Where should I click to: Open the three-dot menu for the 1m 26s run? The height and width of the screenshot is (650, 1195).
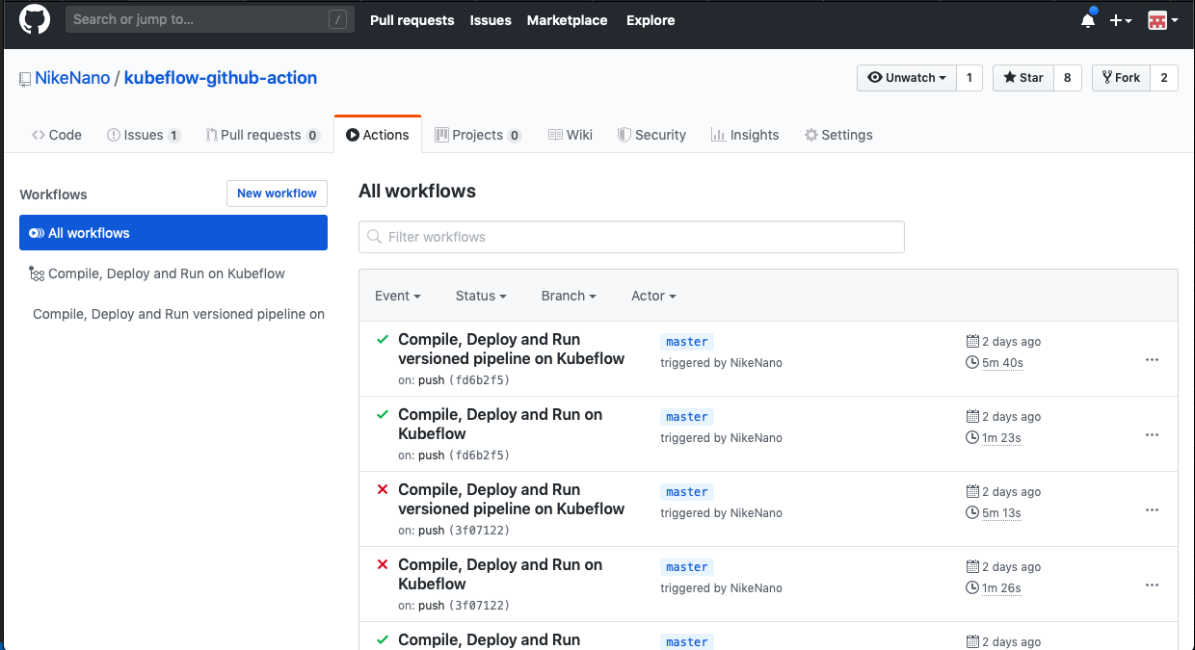click(1152, 585)
